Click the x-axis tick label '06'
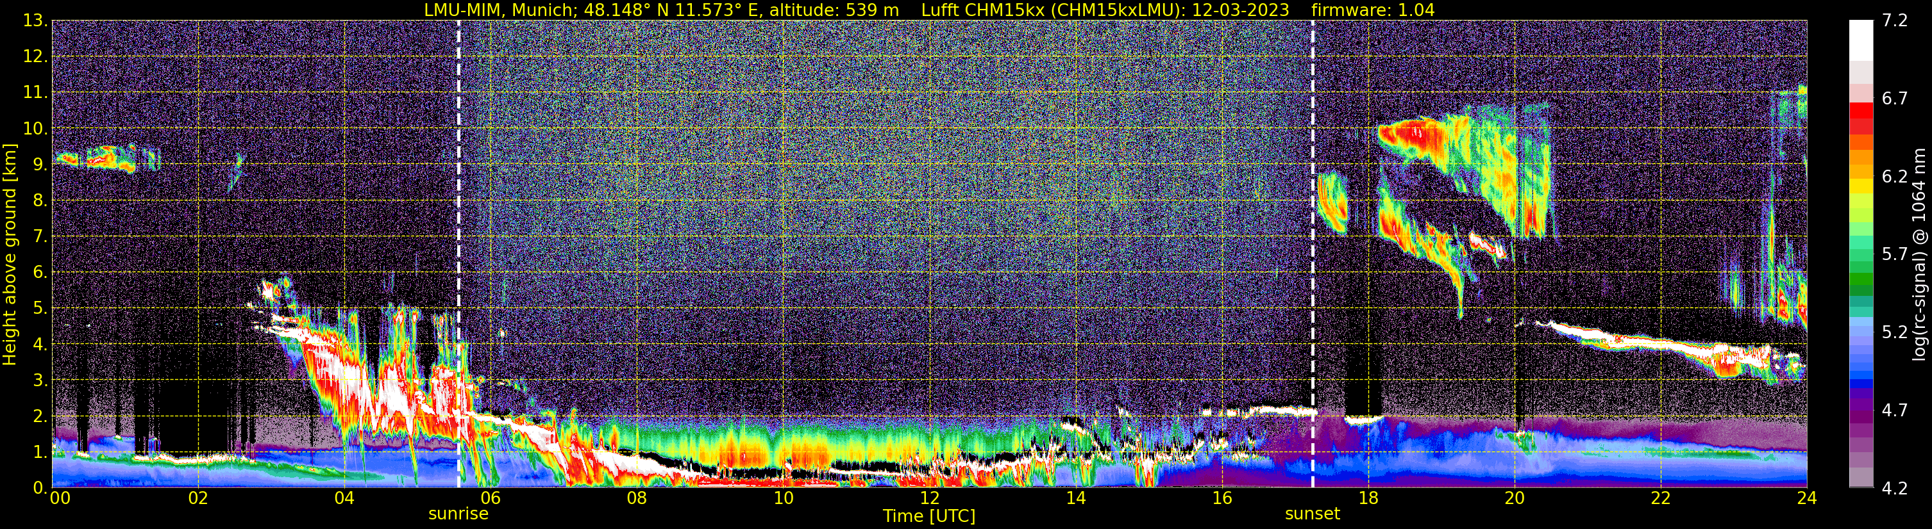This screenshot has height=529, width=1932. click(491, 498)
